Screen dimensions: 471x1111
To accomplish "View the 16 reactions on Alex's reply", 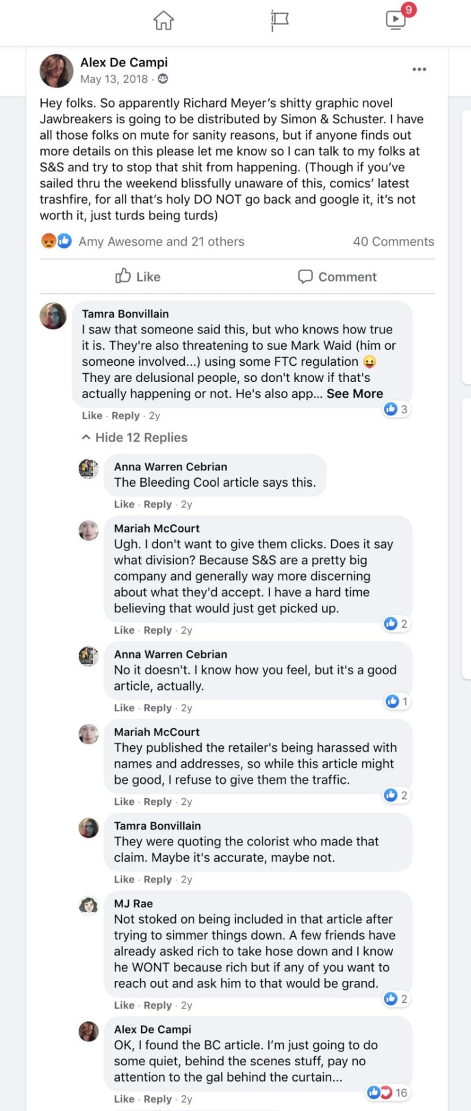I will point(387,1092).
